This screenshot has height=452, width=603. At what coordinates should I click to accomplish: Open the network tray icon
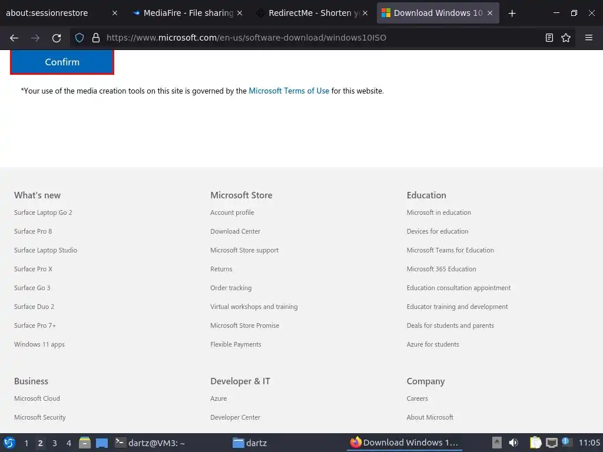(x=551, y=443)
